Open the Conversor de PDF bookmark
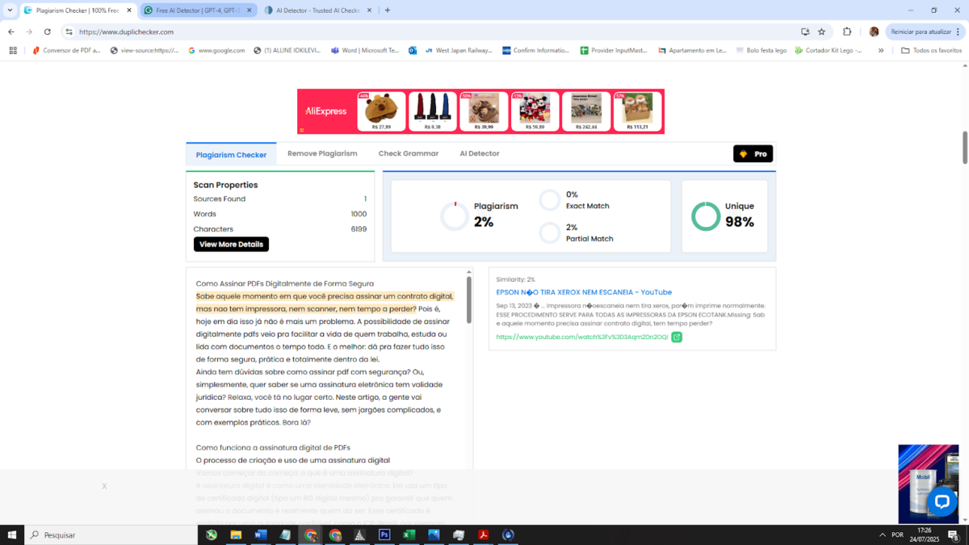The height and width of the screenshot is (545, 969). click(x=65, y=50)
